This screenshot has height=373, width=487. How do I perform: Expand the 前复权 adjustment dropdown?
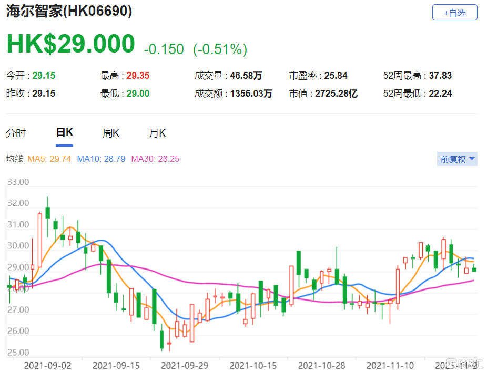click(x=457, y=159)
